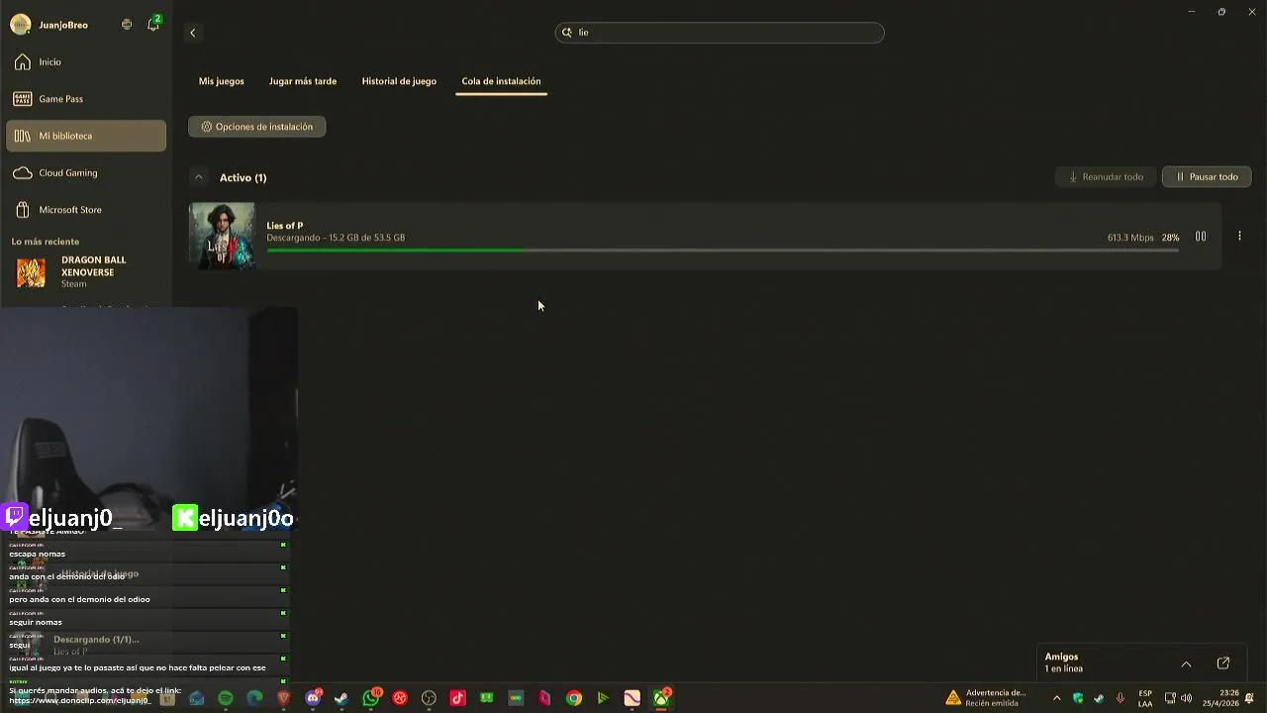Open Windows Security tray icon
1267x713 pixels.
(1078, 698)
